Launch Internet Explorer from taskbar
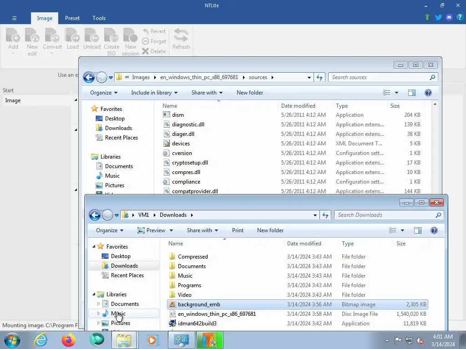This screenshot has height=349, width=466. pyautogui.click(x=41, y=340)
